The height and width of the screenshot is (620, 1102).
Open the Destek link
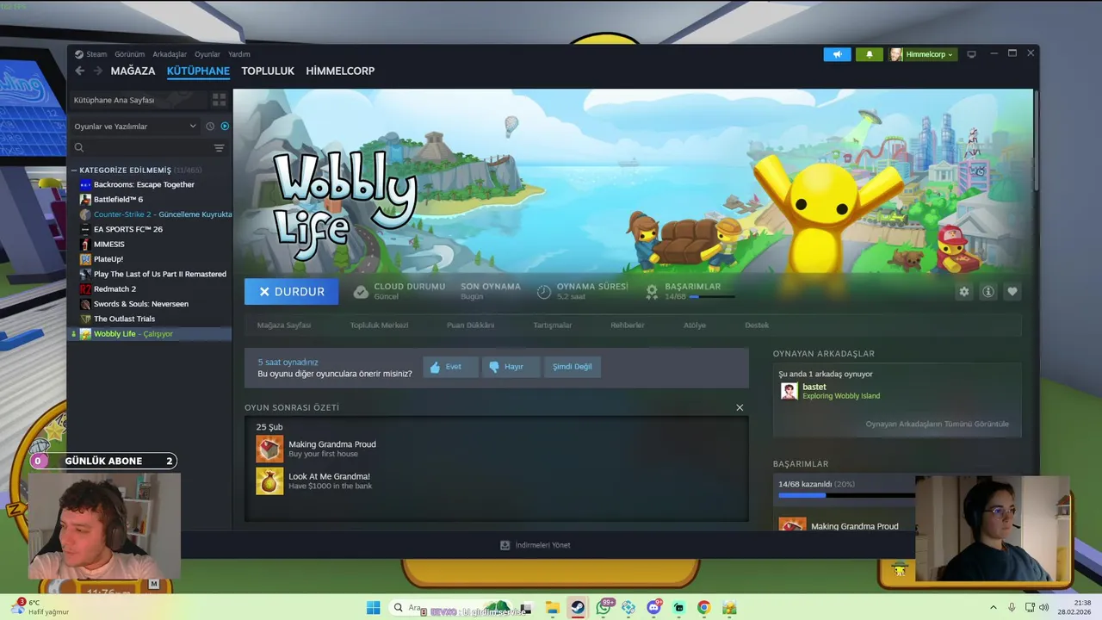[x=757, y=325]
